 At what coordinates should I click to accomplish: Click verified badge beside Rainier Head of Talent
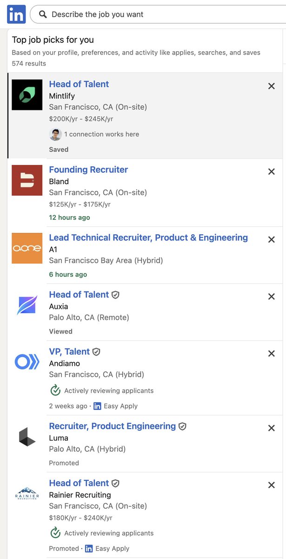click(116, 484)
